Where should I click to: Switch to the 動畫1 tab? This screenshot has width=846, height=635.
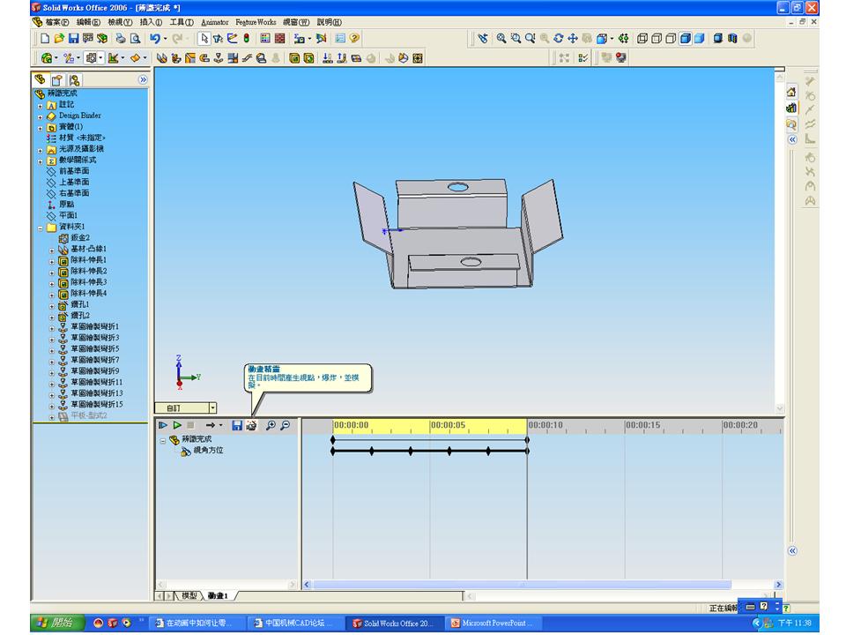coord(218,595)
